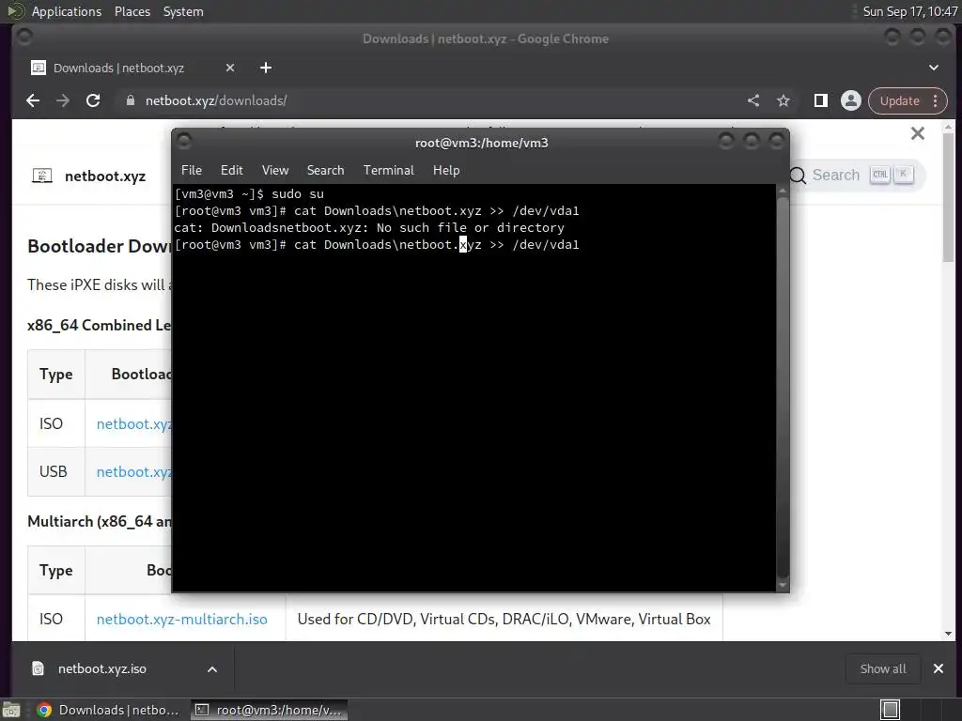
Task: Close the downloads bar
Action: (x=939, y=668)
